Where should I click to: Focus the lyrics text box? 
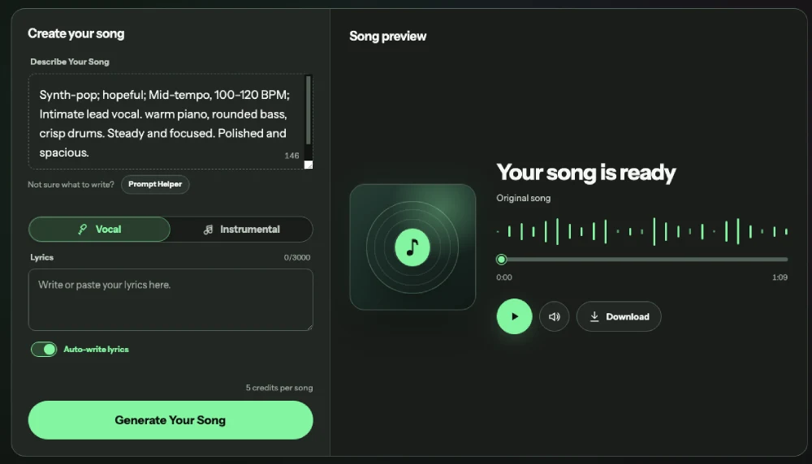coord(171,299)
